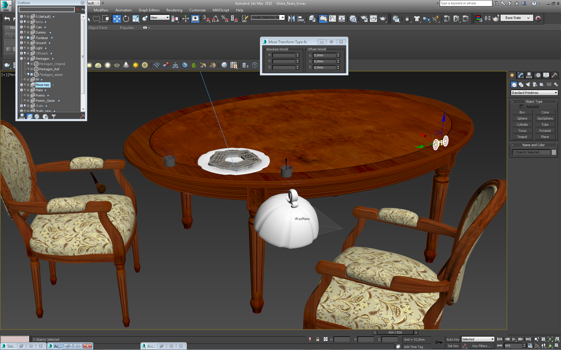Expand the Plate layer in Outliner
The image size is (561, 350).
[21, 90]
